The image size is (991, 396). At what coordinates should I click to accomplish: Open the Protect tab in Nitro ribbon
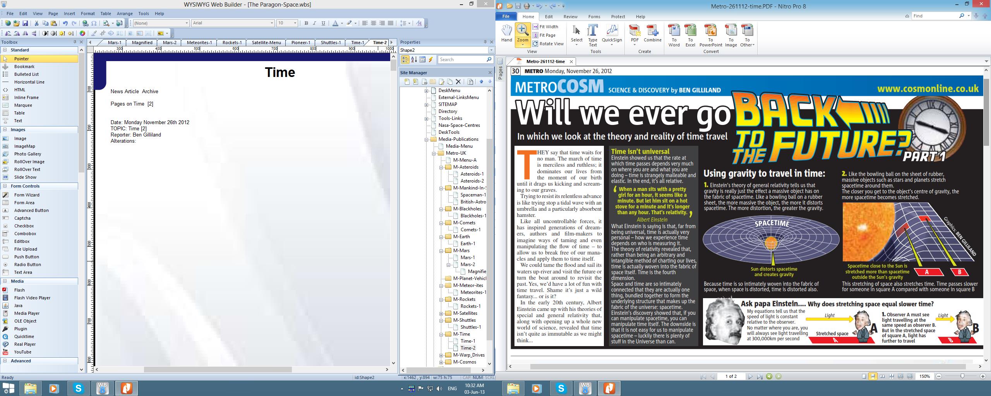click(x=618, y=17)
